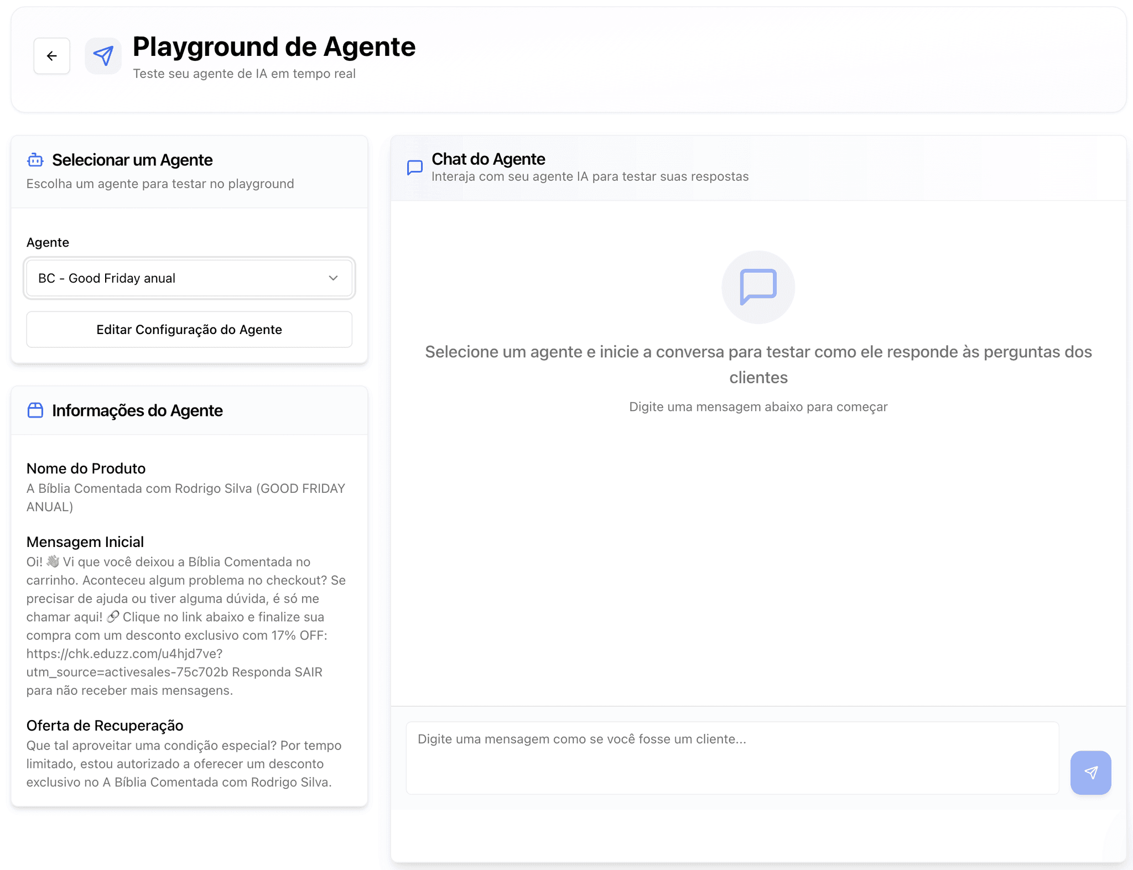Viewport: 1133px width, 870px height.
Task: Click the Oferta de Recuperação label
Action: tap(105, 726)
